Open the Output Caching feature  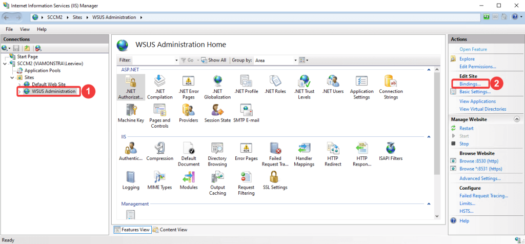coord(217,184)
